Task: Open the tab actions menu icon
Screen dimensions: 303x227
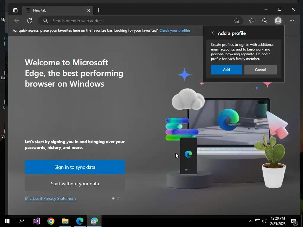Action: [15, 10]
